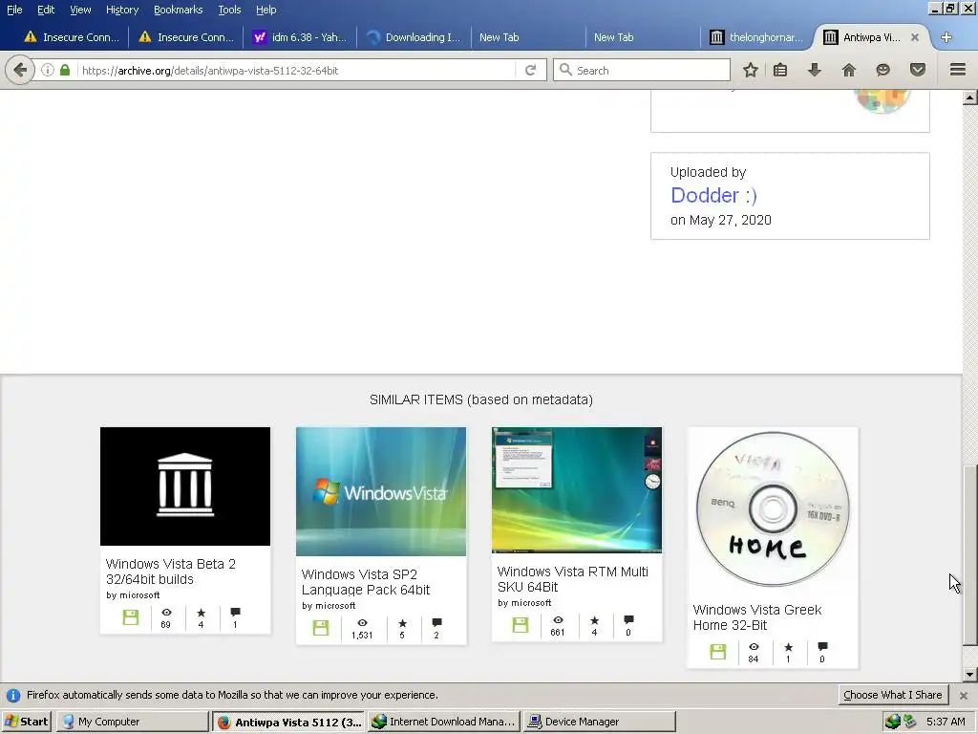Dismiss the Firefox data notification bar
The width and height of the screenshot is (978, 734).
coord(963,696)
